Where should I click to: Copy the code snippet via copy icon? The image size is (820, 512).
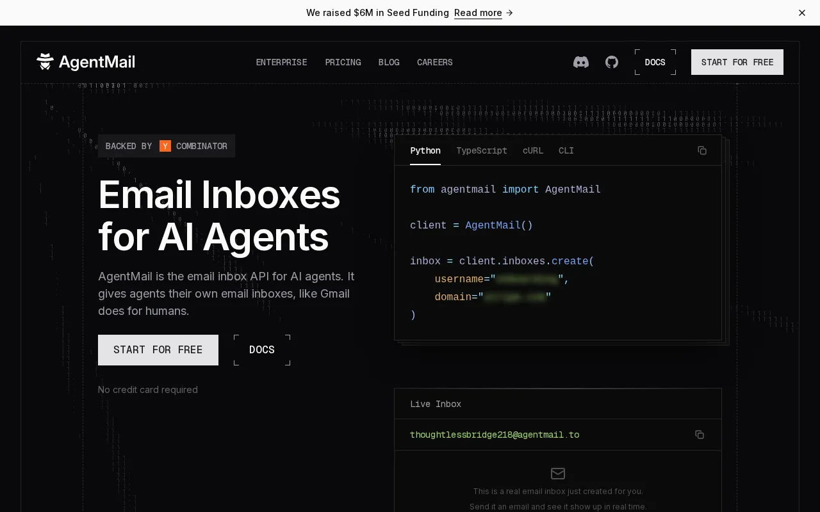tap(702, 150)
